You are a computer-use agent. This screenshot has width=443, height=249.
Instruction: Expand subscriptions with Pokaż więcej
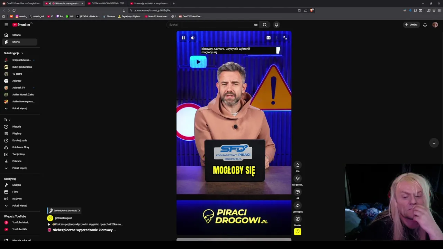tap(20, 109)
